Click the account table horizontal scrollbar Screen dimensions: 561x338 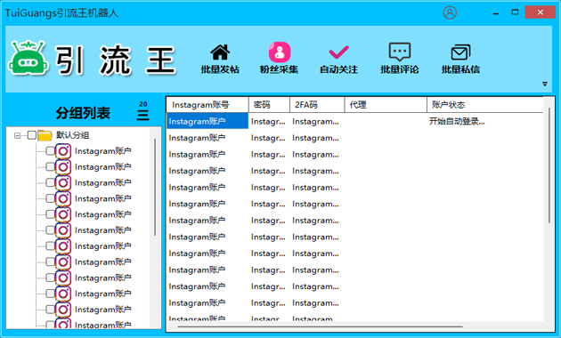[320, 326]
